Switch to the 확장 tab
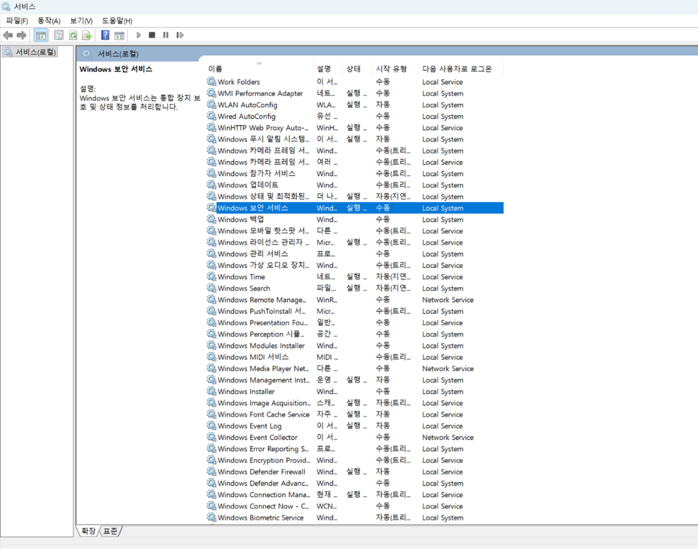This screenshot has width=698, height=549. pos(89,531)
